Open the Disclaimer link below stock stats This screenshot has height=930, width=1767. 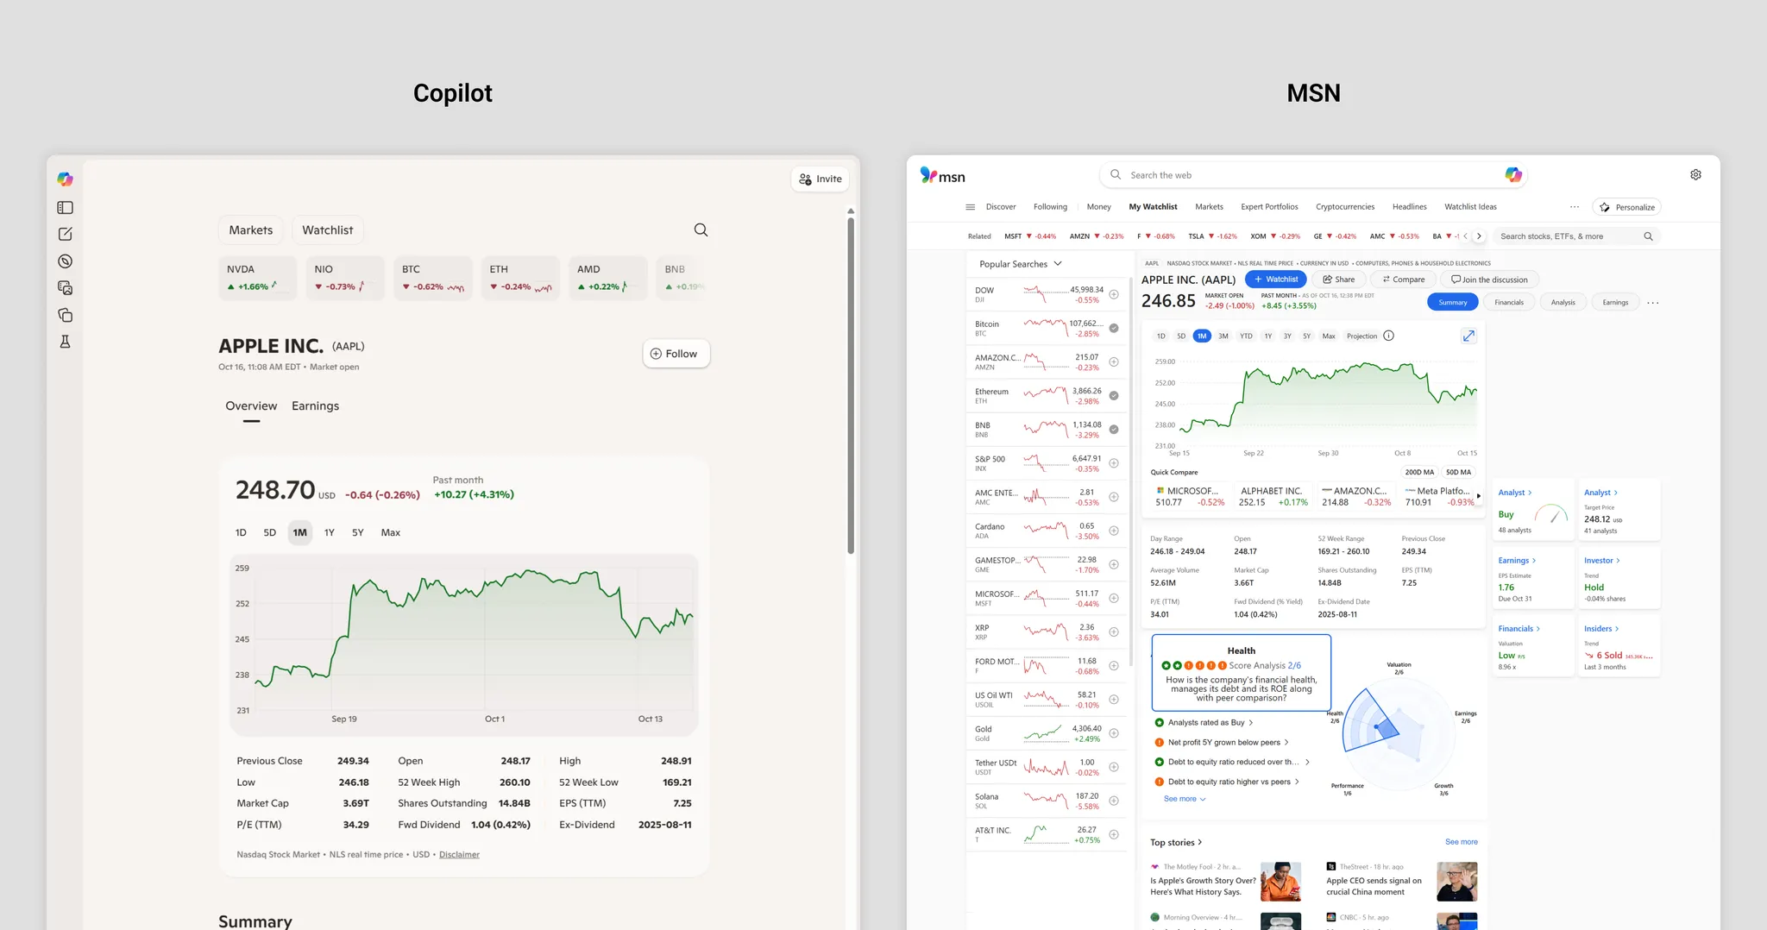click(459, 855)
